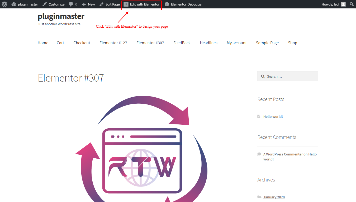
Task: Open the WordPress logo menu
Action: (4, 4)
